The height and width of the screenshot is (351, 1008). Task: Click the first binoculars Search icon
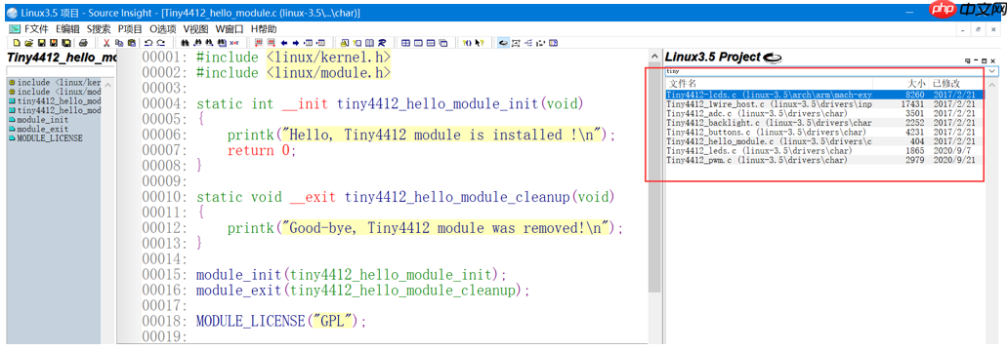[186, 43]
